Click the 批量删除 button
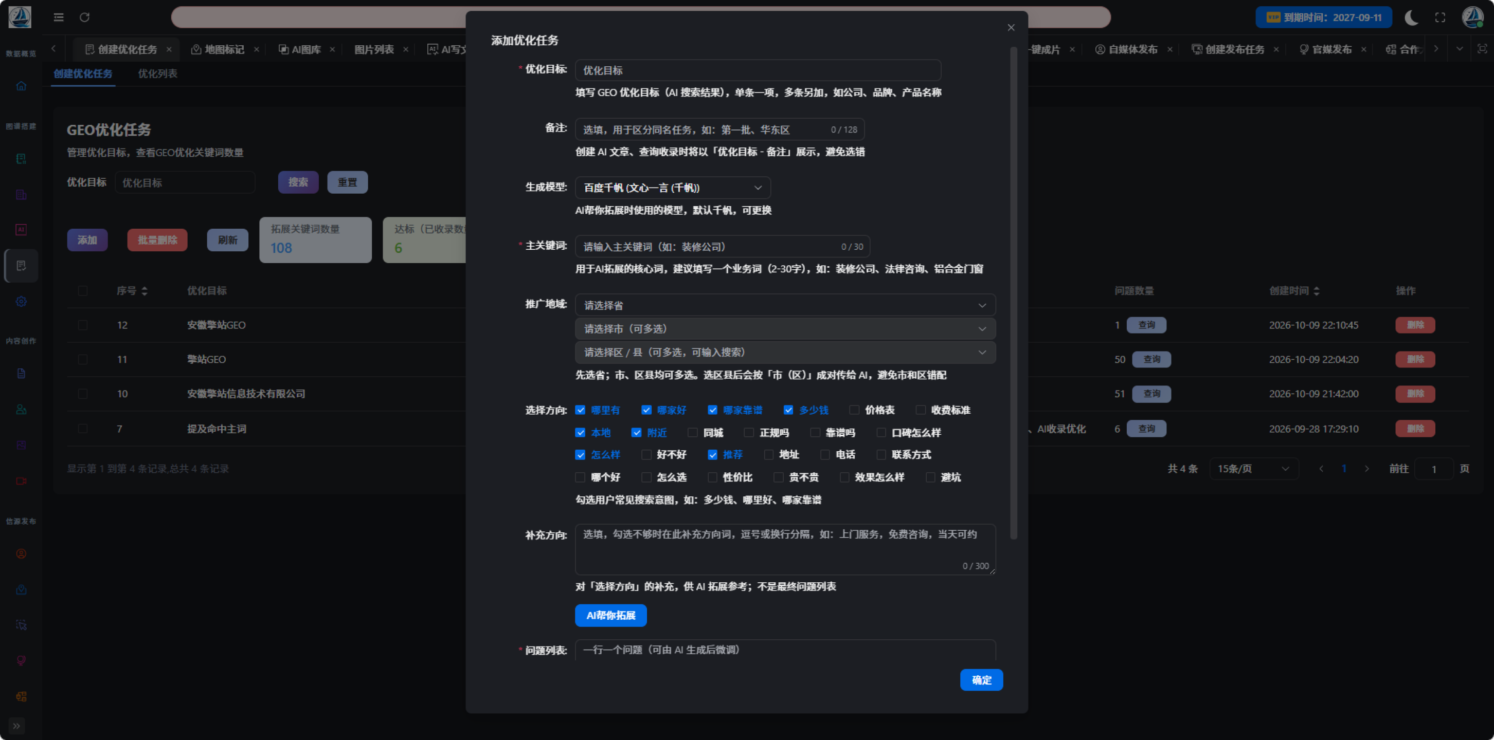The height and width of the screenshot is (740, 1494). [x=157, y=240]
